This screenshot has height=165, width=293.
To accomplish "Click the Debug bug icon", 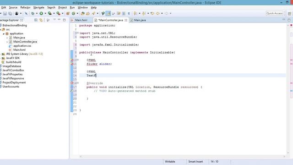I will point(33,13).
